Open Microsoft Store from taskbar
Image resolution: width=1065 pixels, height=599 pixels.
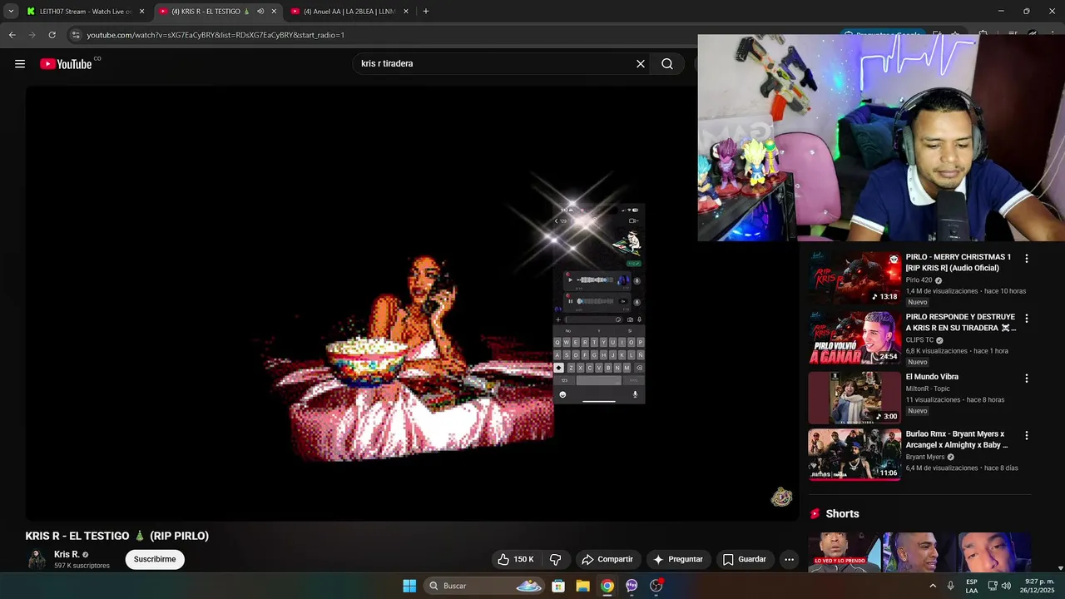coord(558,586)
